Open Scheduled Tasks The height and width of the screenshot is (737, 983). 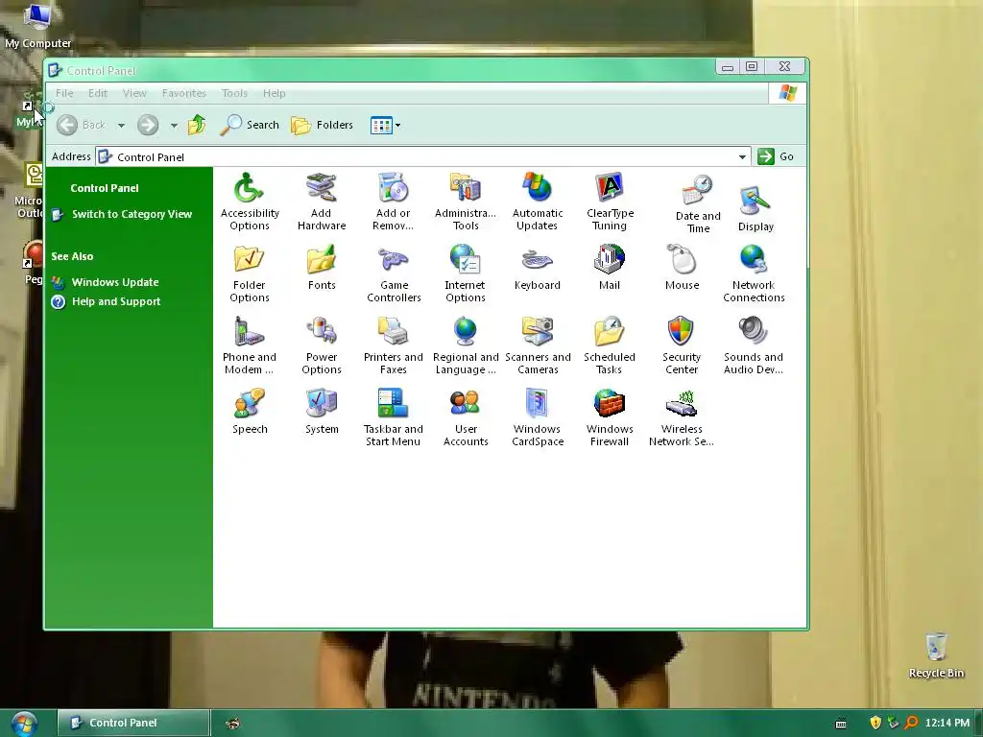tap(610, 345)
